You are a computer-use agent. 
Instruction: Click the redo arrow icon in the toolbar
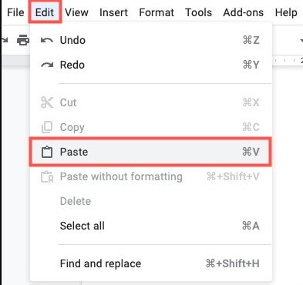pos(4,40)
